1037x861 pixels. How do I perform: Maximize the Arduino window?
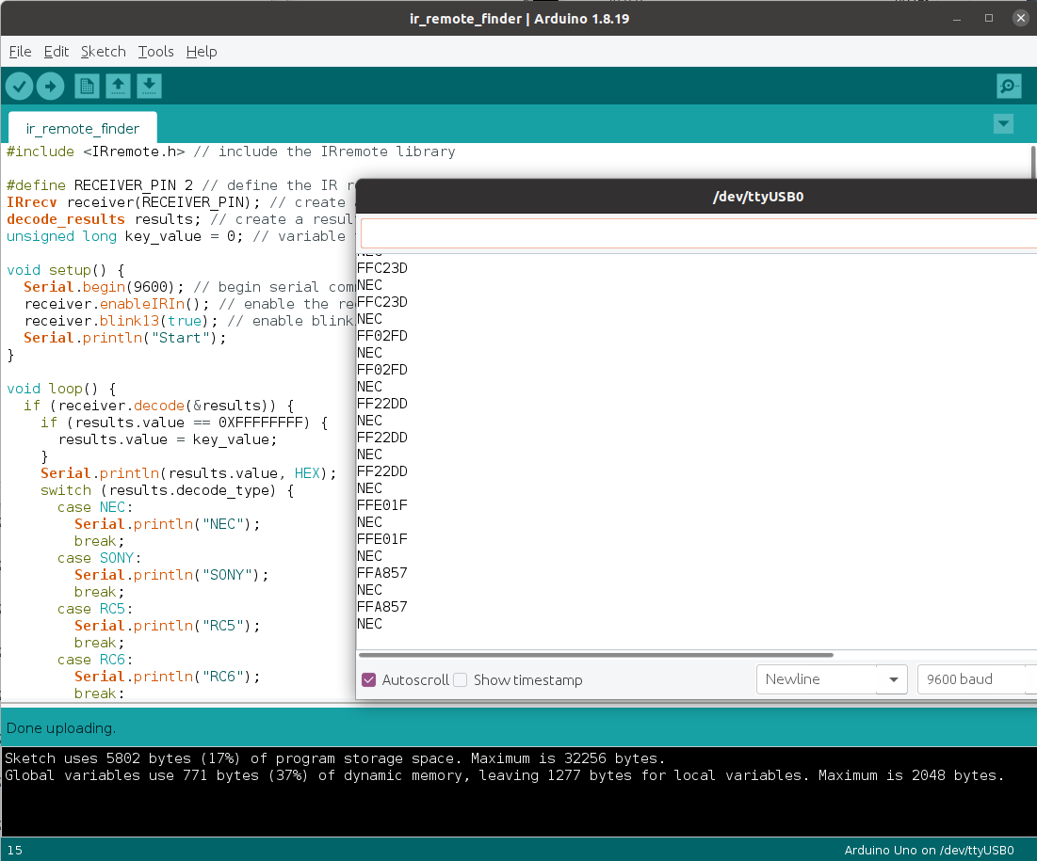click(x=989, y=19)
